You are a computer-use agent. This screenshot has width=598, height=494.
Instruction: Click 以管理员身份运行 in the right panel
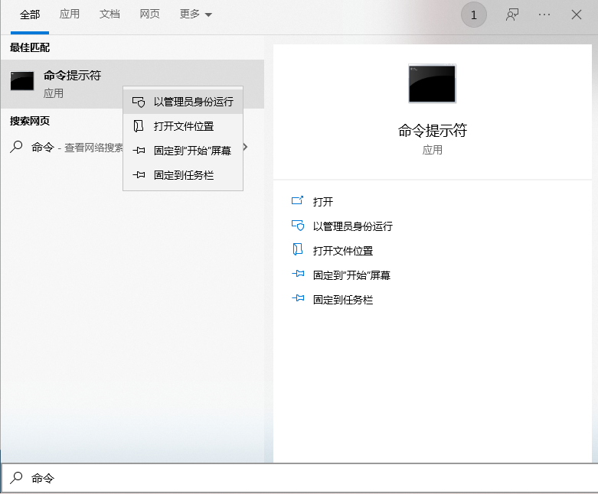[352, 226]
